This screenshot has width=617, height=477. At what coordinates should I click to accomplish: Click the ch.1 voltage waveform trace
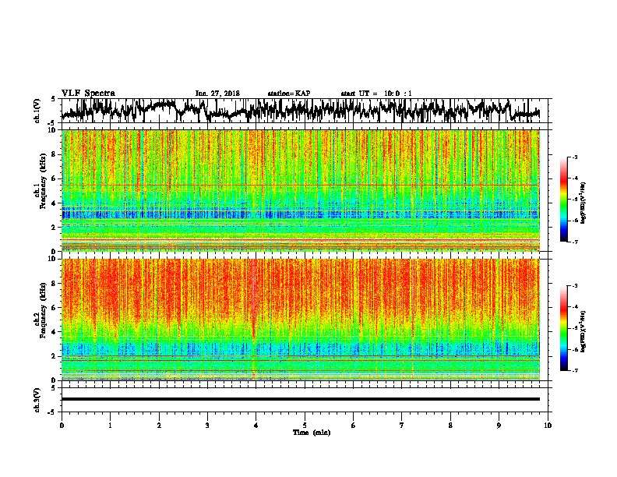(x=301, y=111)
